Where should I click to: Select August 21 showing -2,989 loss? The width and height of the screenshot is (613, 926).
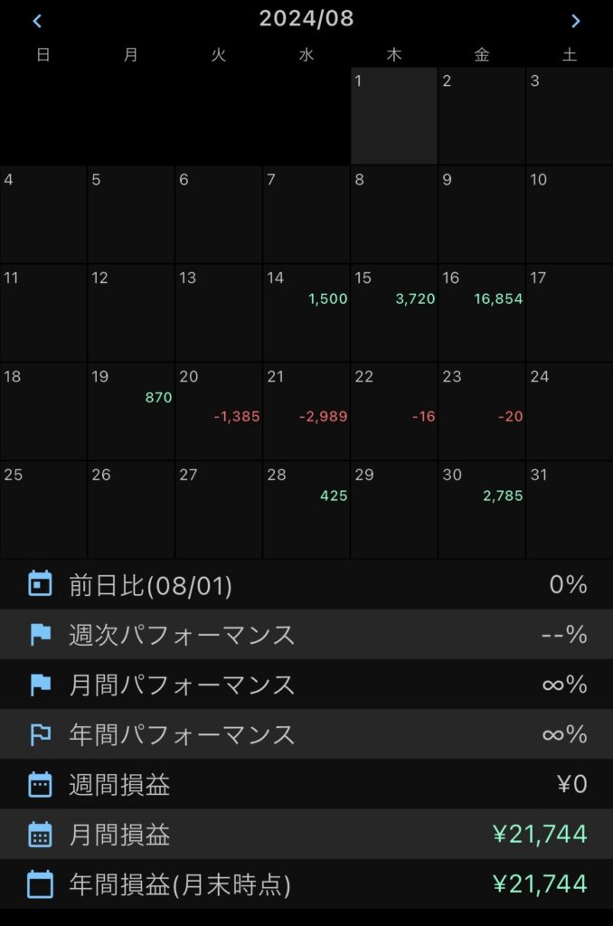coord(306,411)
